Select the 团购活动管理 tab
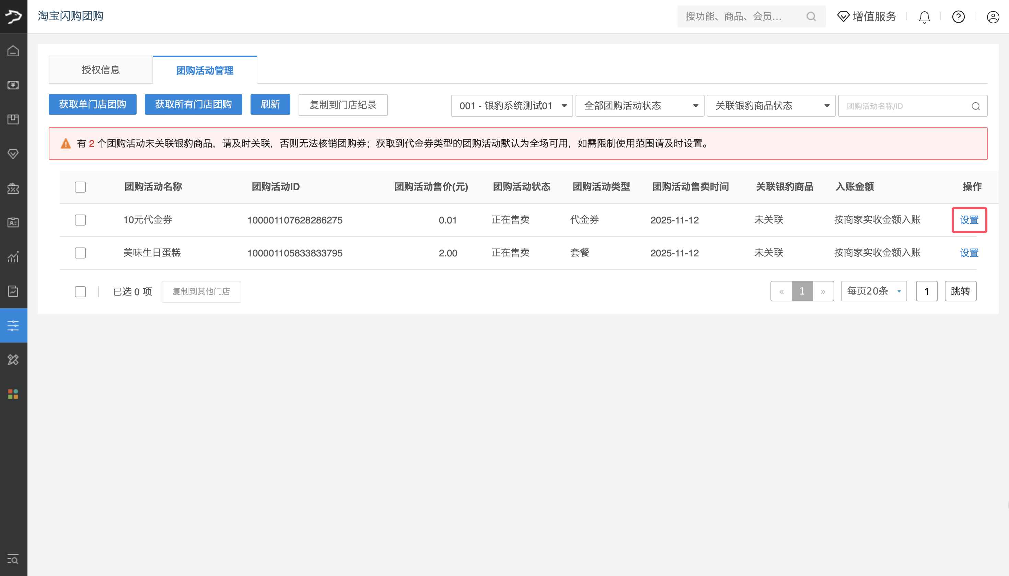Viewport: 1009px width, 576px height. click(x=205, y=70)
